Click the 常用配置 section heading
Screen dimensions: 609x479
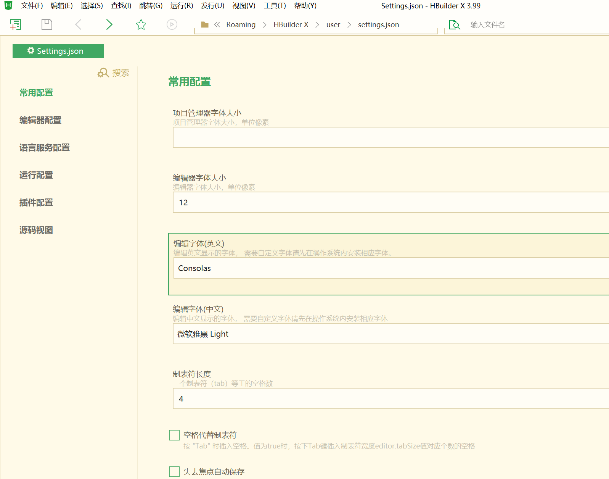point(190,82)
